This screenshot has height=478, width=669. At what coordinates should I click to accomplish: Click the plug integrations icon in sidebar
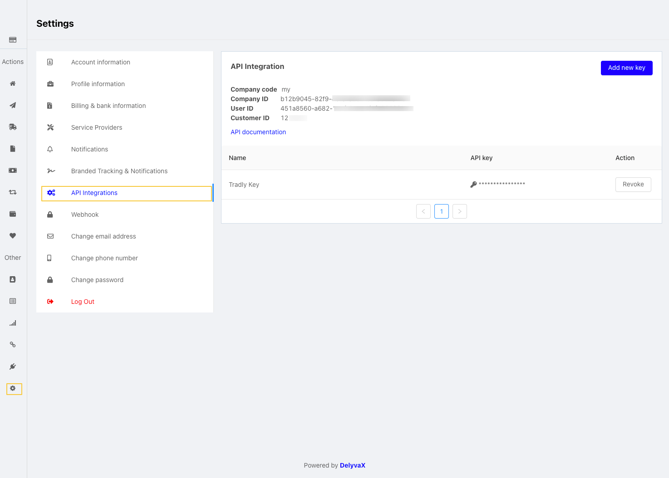pyautogui.click(x=13, y=366)
